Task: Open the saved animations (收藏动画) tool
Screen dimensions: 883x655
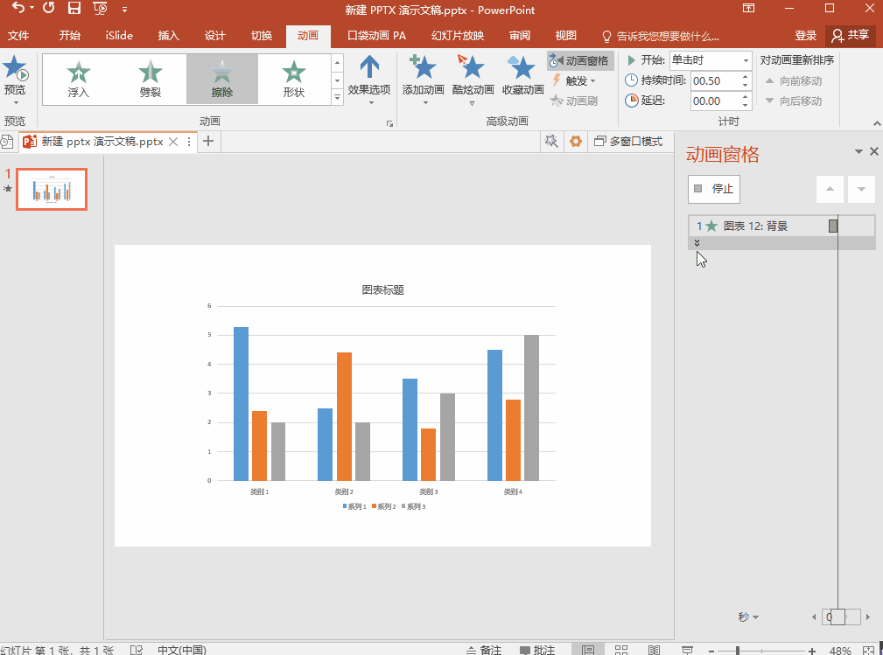Action: pos(522,68)
